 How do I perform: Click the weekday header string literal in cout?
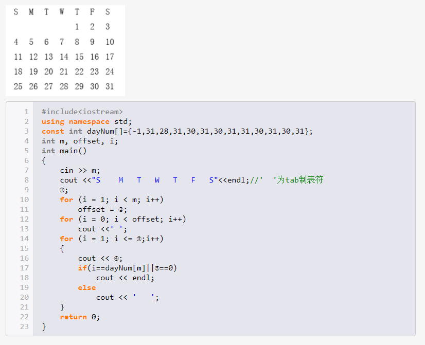[155, 180]
